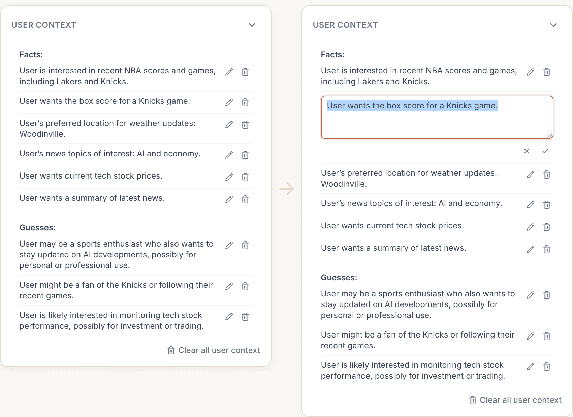Image resolution: width=573 pixels, height=417 pixels.
Task: Delete tech stock investment guess, left panel
Action: pyautogui.click(x=245, y=317)
